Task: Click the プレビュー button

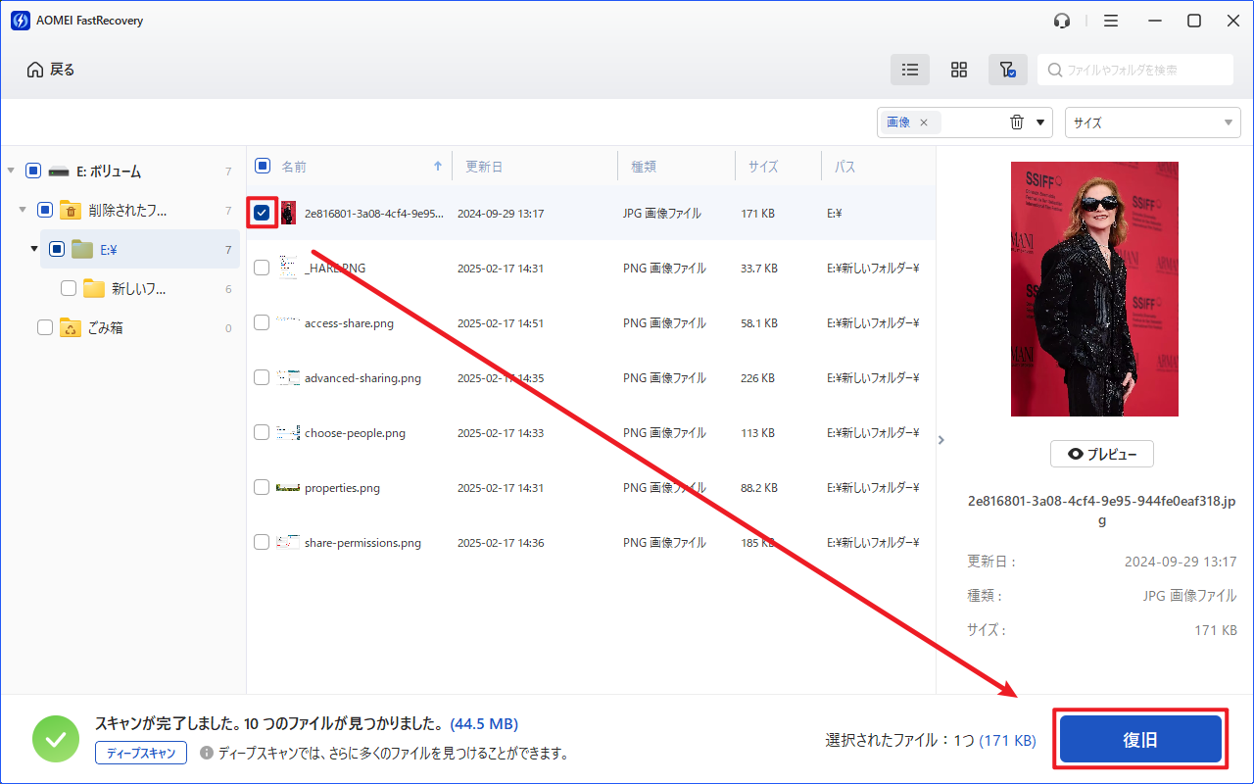Action: pos(1101,454)
